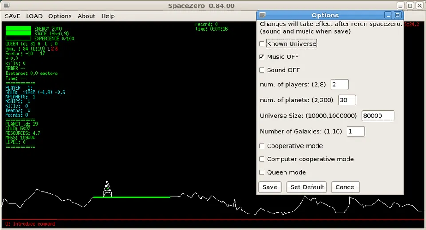Click the green landing pad line
This screenshot has height=230, width=426.
point(132,197)
